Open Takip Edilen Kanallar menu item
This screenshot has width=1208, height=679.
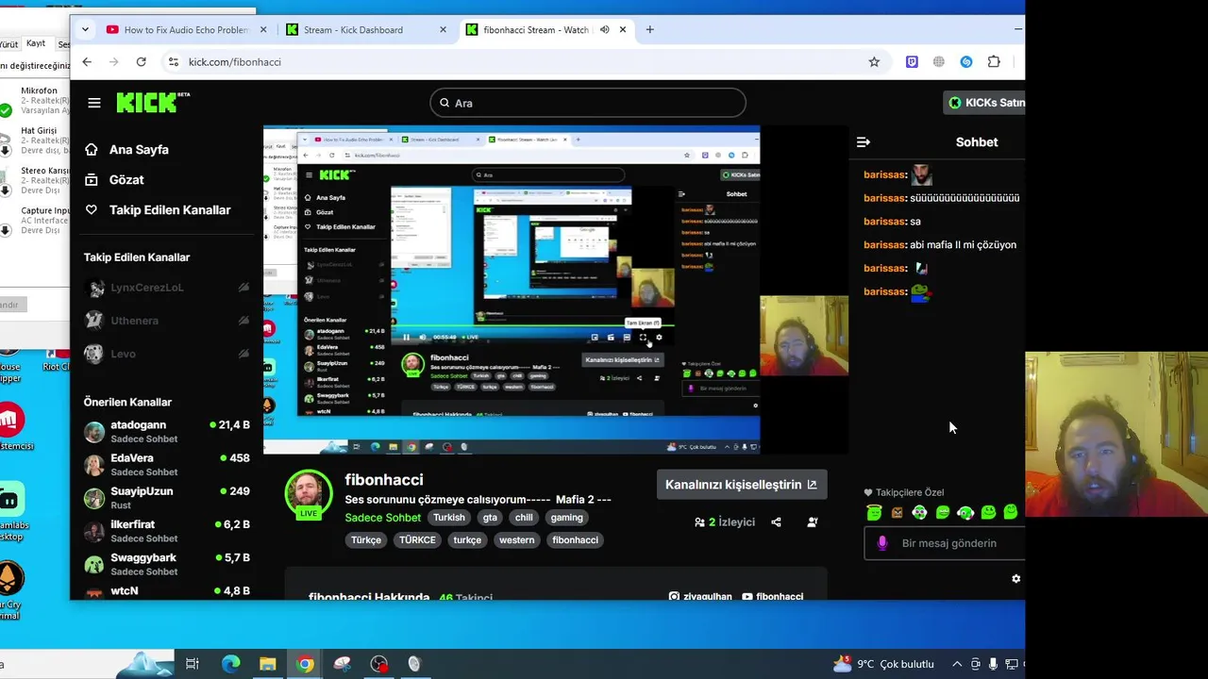[x=158, y=209]
